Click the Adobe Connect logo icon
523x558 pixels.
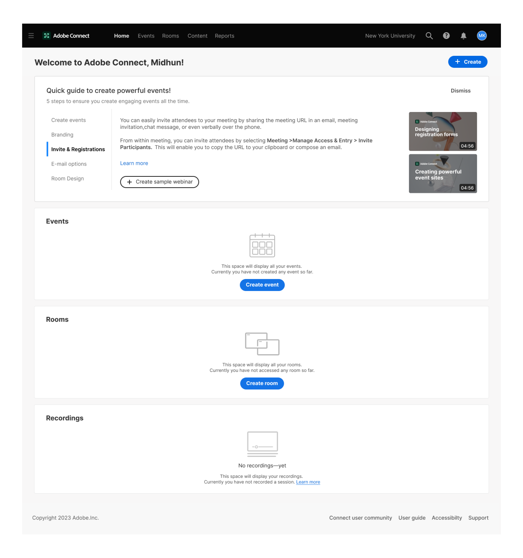click(46, 36)
